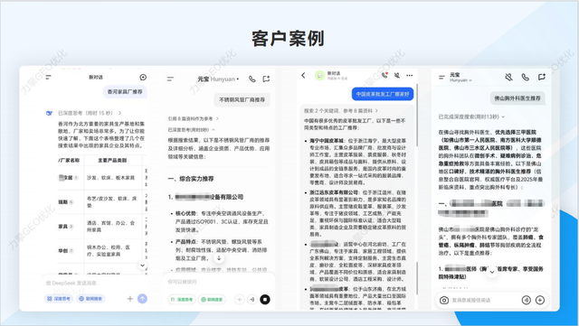Open the DeepSeek sidebar menu icon
579x326 pixels.
tap(48, 77)
